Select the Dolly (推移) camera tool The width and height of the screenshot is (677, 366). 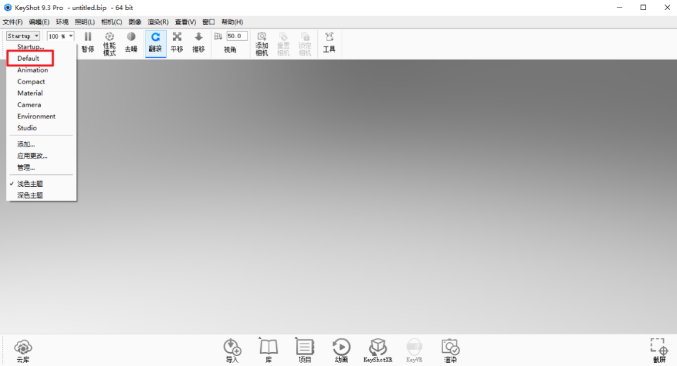click(199, 42)
